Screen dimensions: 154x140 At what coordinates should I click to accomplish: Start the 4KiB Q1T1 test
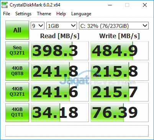pyautogui.click(x=17, y=113)
